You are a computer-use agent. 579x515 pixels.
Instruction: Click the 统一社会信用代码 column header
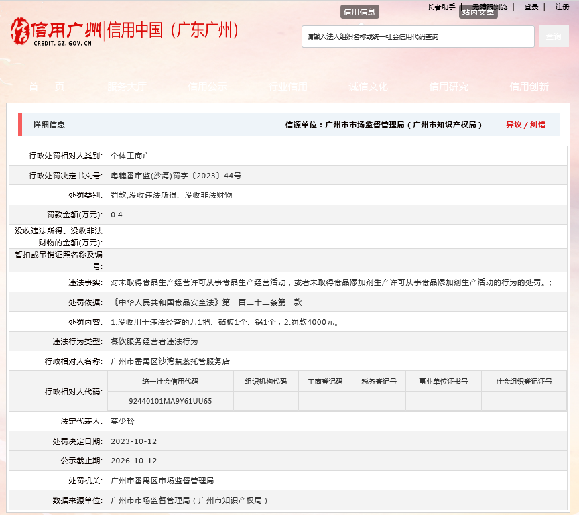point(170,382)
